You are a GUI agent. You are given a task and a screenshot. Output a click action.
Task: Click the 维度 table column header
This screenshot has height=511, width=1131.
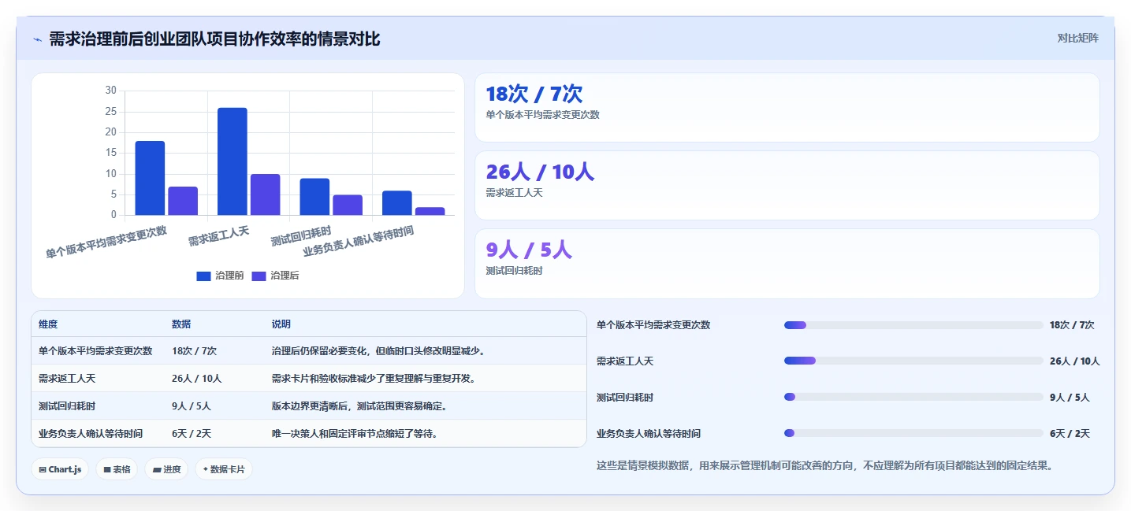[48, 324]
